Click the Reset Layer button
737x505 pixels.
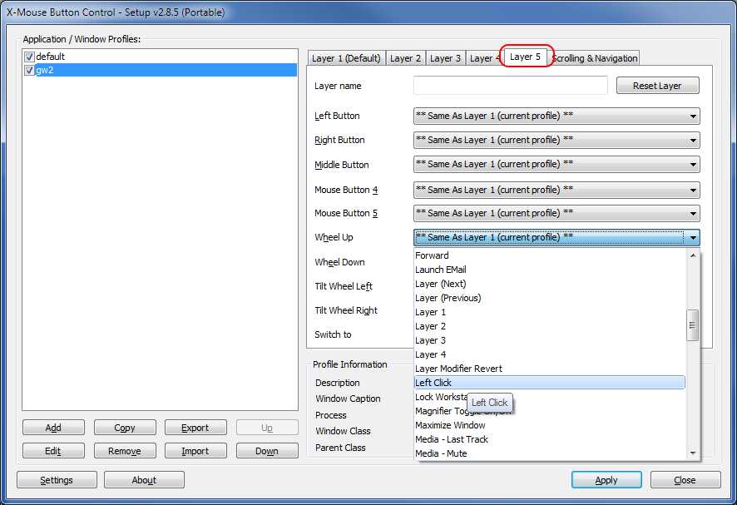(657, 86)
